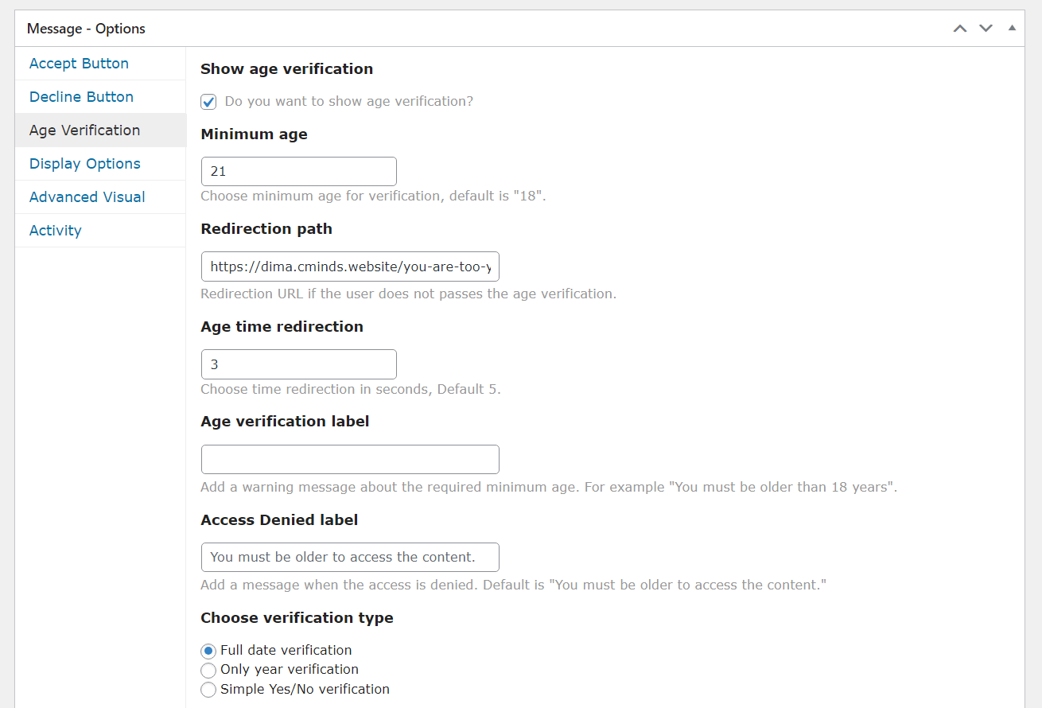This screenshot has height=708, width=1042.
Task: Switch to the Advanced Visual tab
Action: (87, 196)
